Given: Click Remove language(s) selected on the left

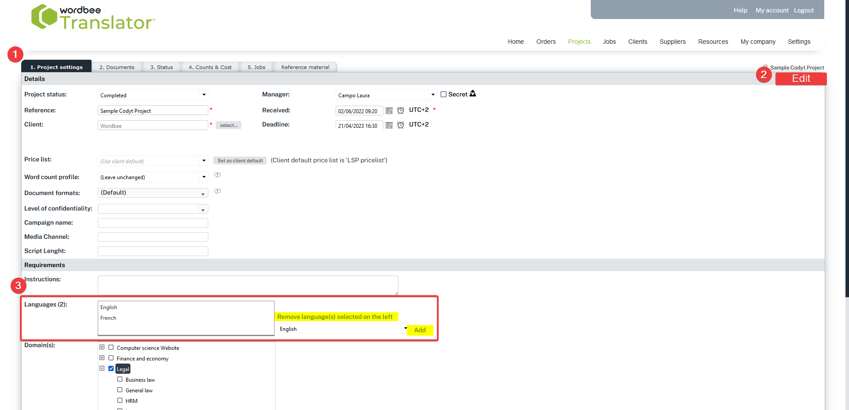Looking at the screenshot, I should [335, 317].
